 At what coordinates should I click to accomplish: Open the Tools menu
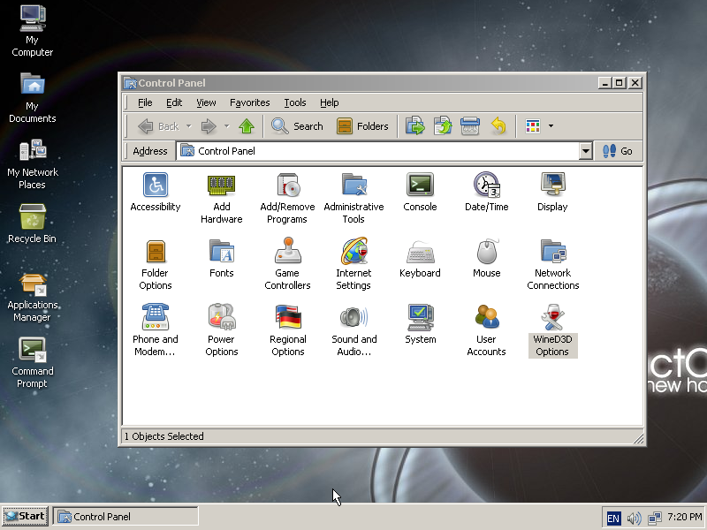click(x=294, y=102)
